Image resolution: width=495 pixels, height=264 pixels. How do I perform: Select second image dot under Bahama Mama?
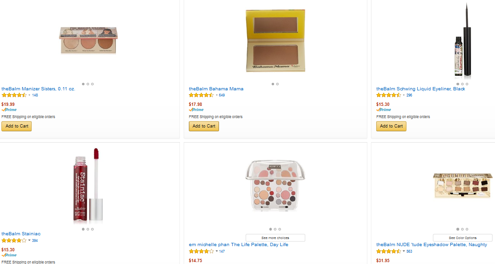pos(277,84)
